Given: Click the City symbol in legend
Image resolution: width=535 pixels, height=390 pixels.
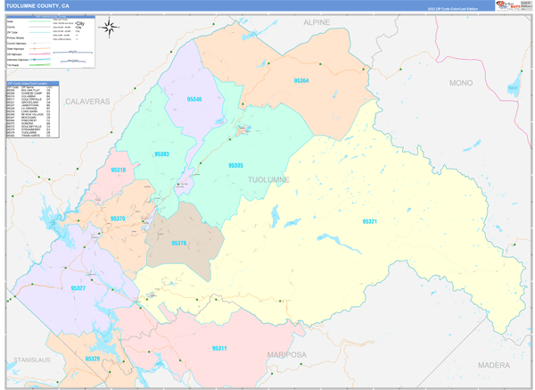Looking at the screenshot, I should coord(78,24).
